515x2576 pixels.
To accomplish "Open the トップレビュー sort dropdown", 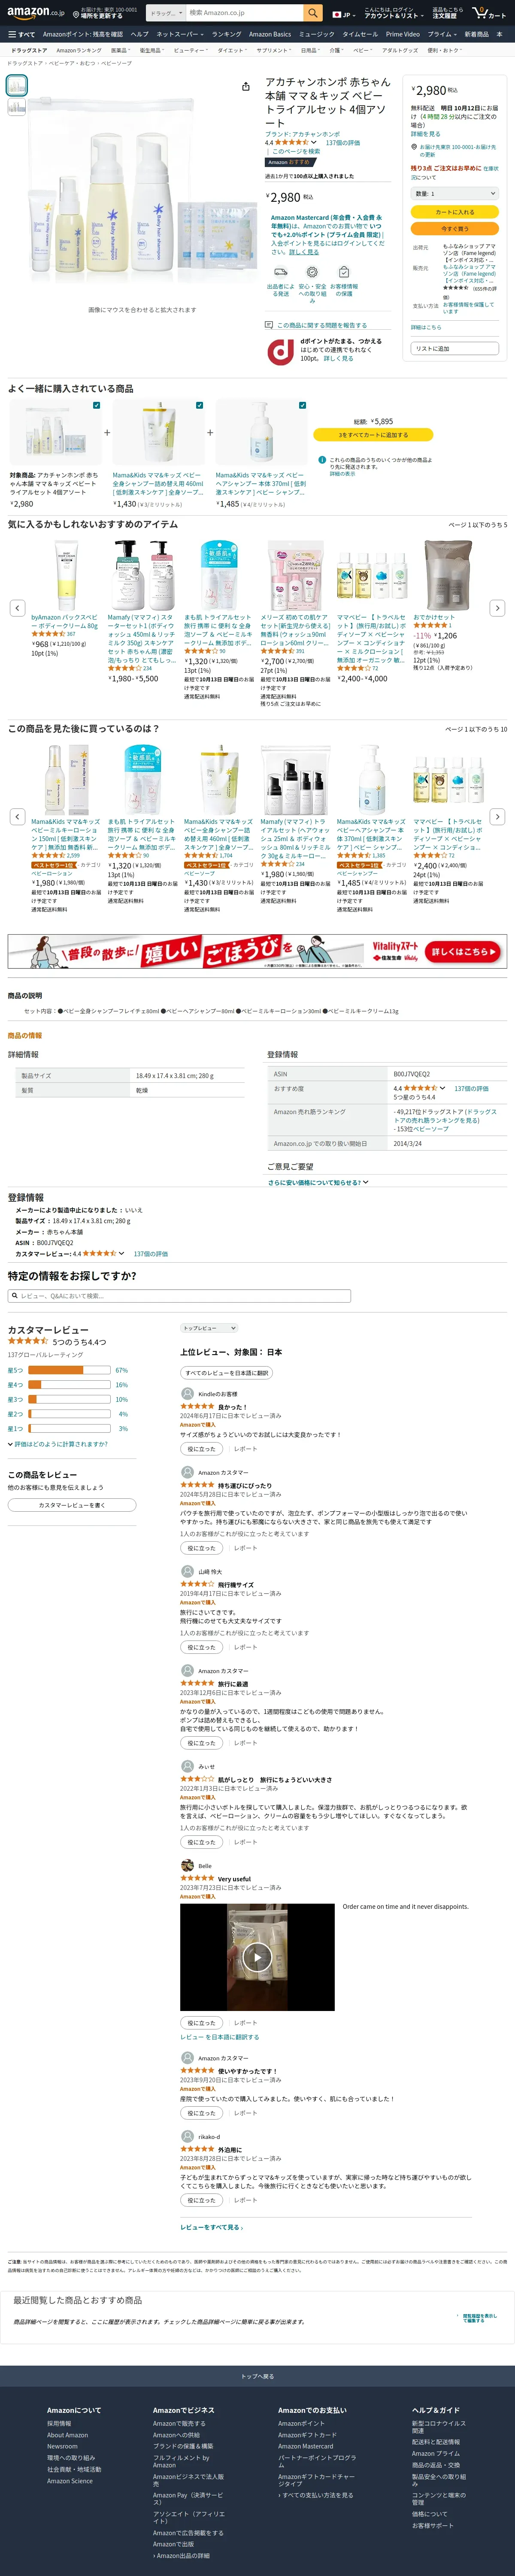I will coord(209,1328).
